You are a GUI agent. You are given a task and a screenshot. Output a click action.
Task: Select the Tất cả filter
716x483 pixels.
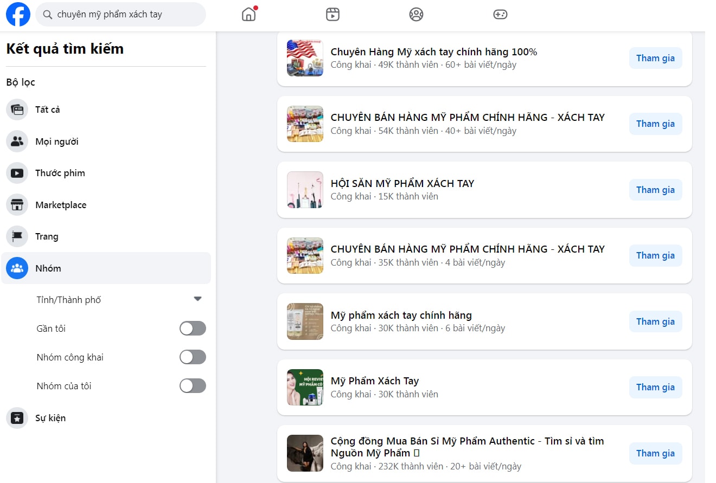click(x=48, y=110)
